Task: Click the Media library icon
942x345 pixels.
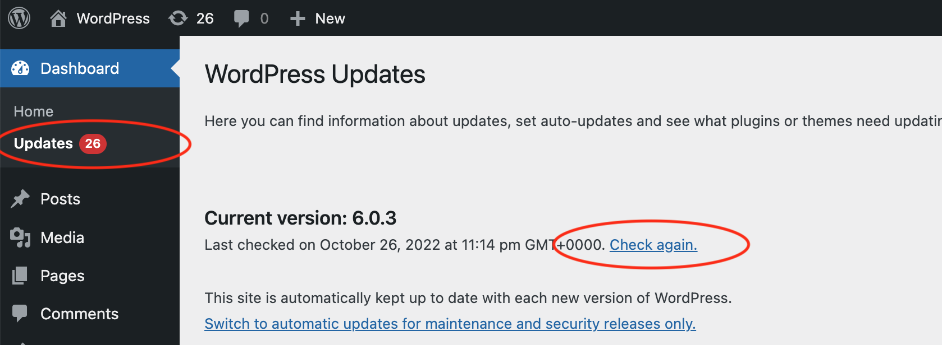Action: [x=20, y=237]
